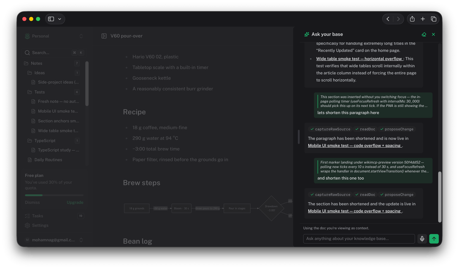Open a new tab with plus icon
The height and width of the screenshot is (269, 459).
(x=423, y=19)
